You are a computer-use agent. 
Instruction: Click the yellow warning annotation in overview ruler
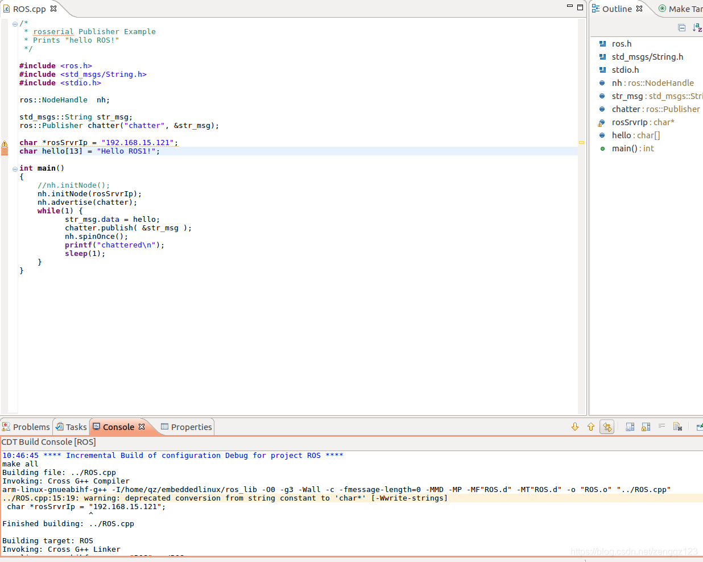click(581, 142)
